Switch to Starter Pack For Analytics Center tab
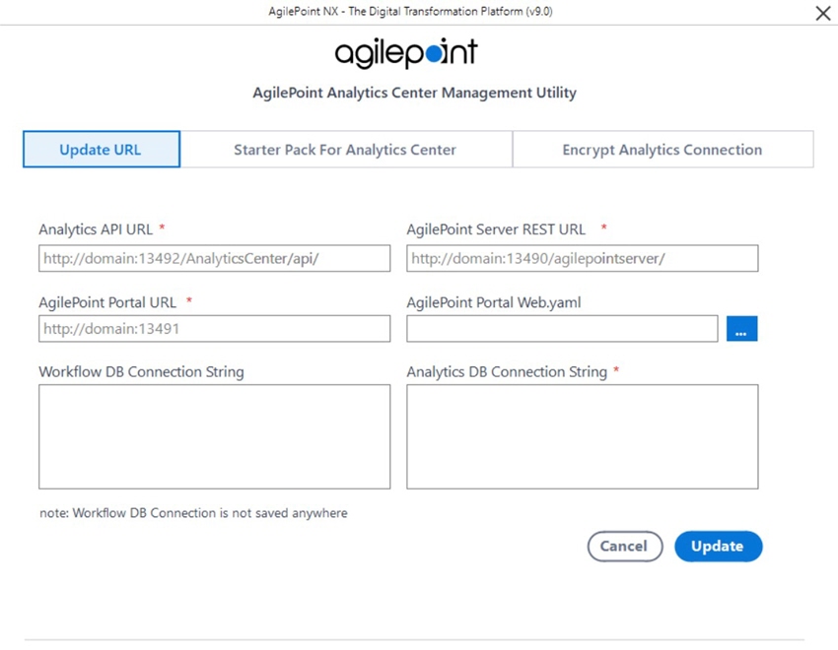 346,150
